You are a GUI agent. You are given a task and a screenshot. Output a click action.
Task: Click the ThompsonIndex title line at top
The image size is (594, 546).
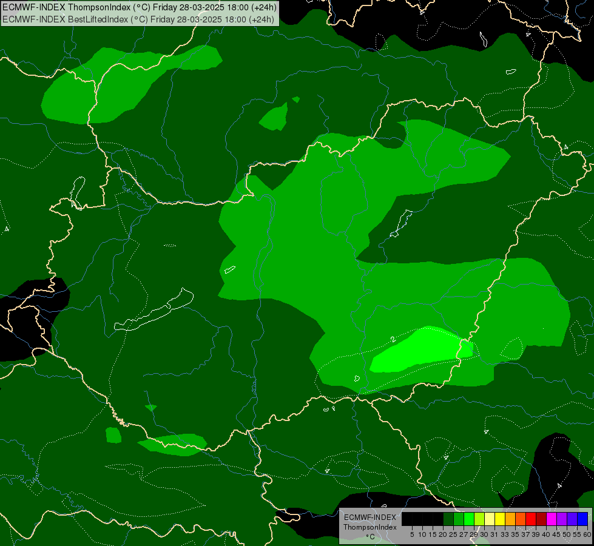tap(140, 7)
